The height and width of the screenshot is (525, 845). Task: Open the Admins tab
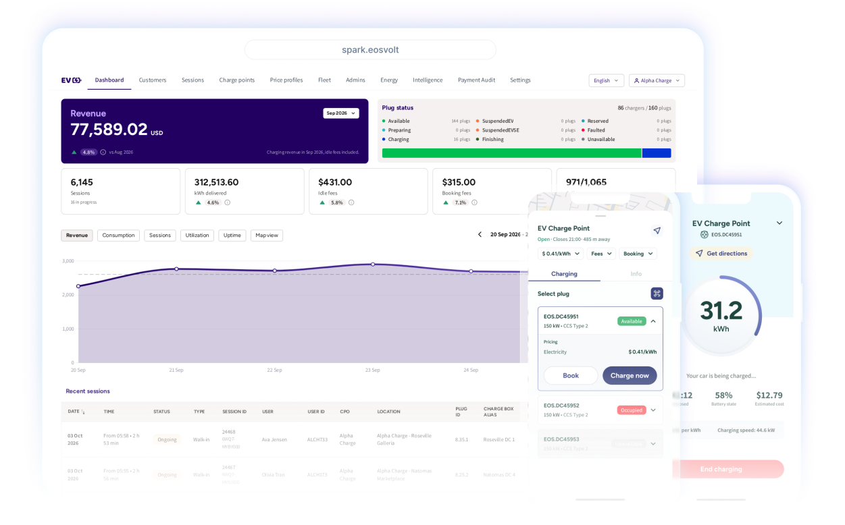[x=355, y=80]
